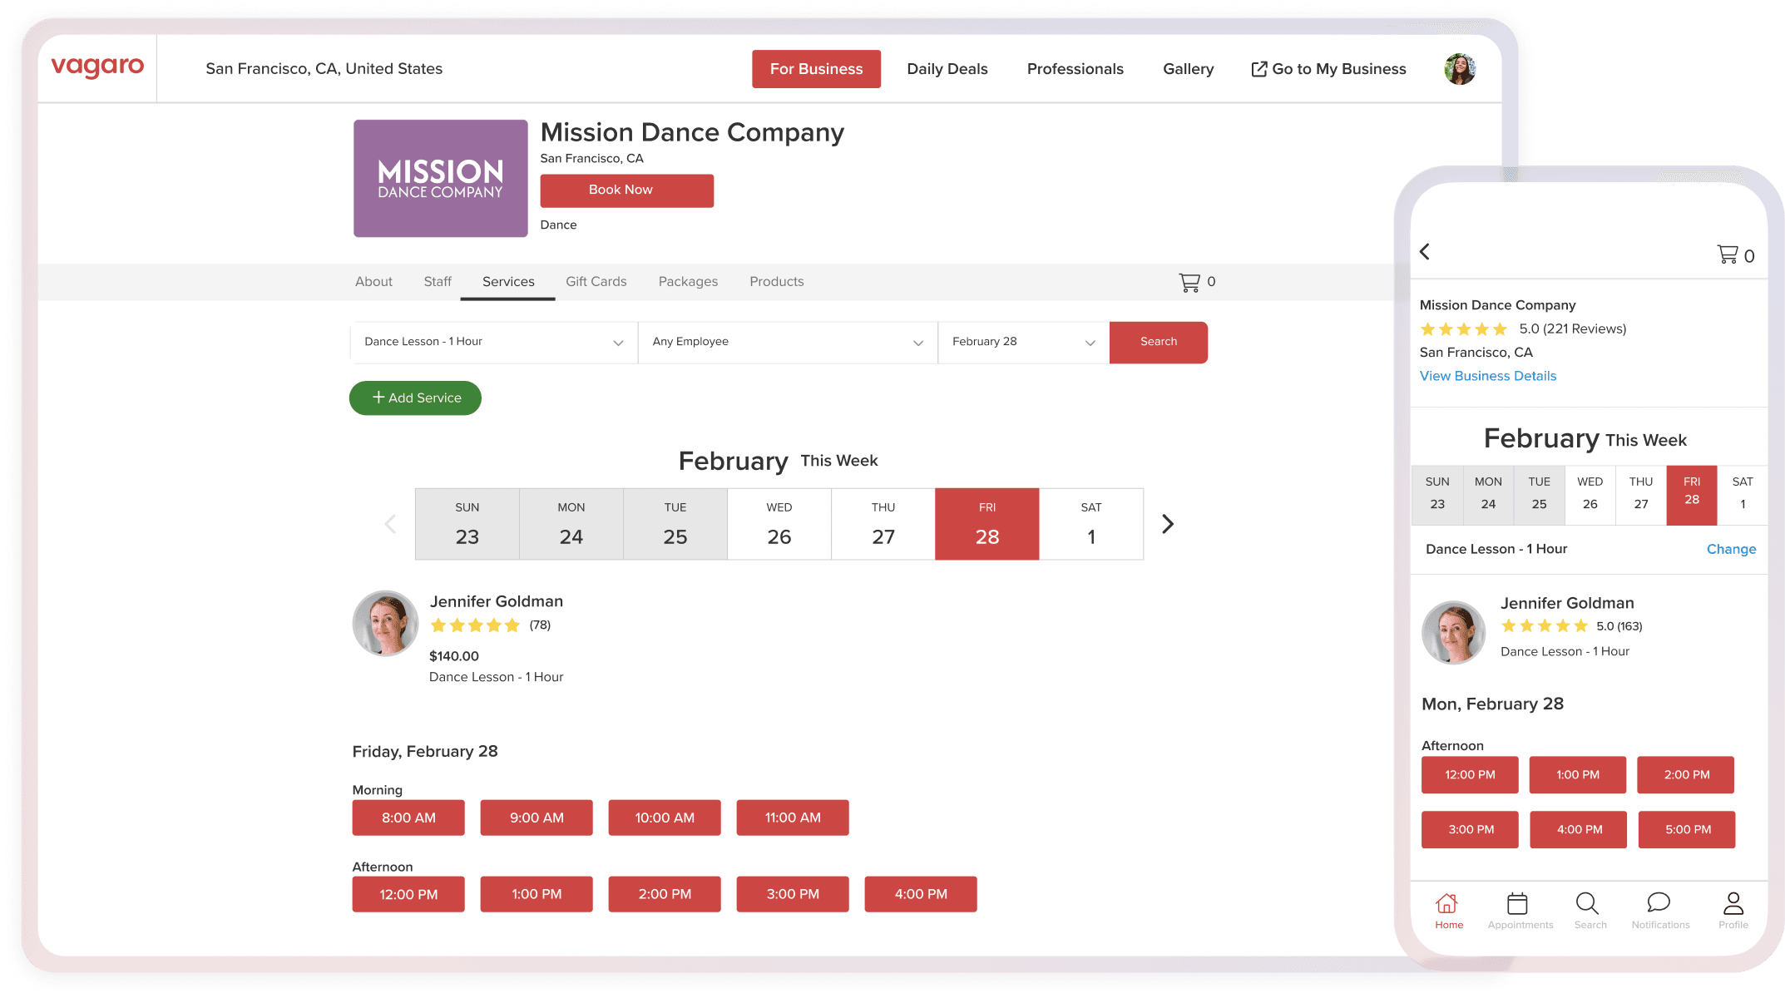
Task: Pick Wednesday 26 in the desktop calendar
Action: (x=779, y=524)
